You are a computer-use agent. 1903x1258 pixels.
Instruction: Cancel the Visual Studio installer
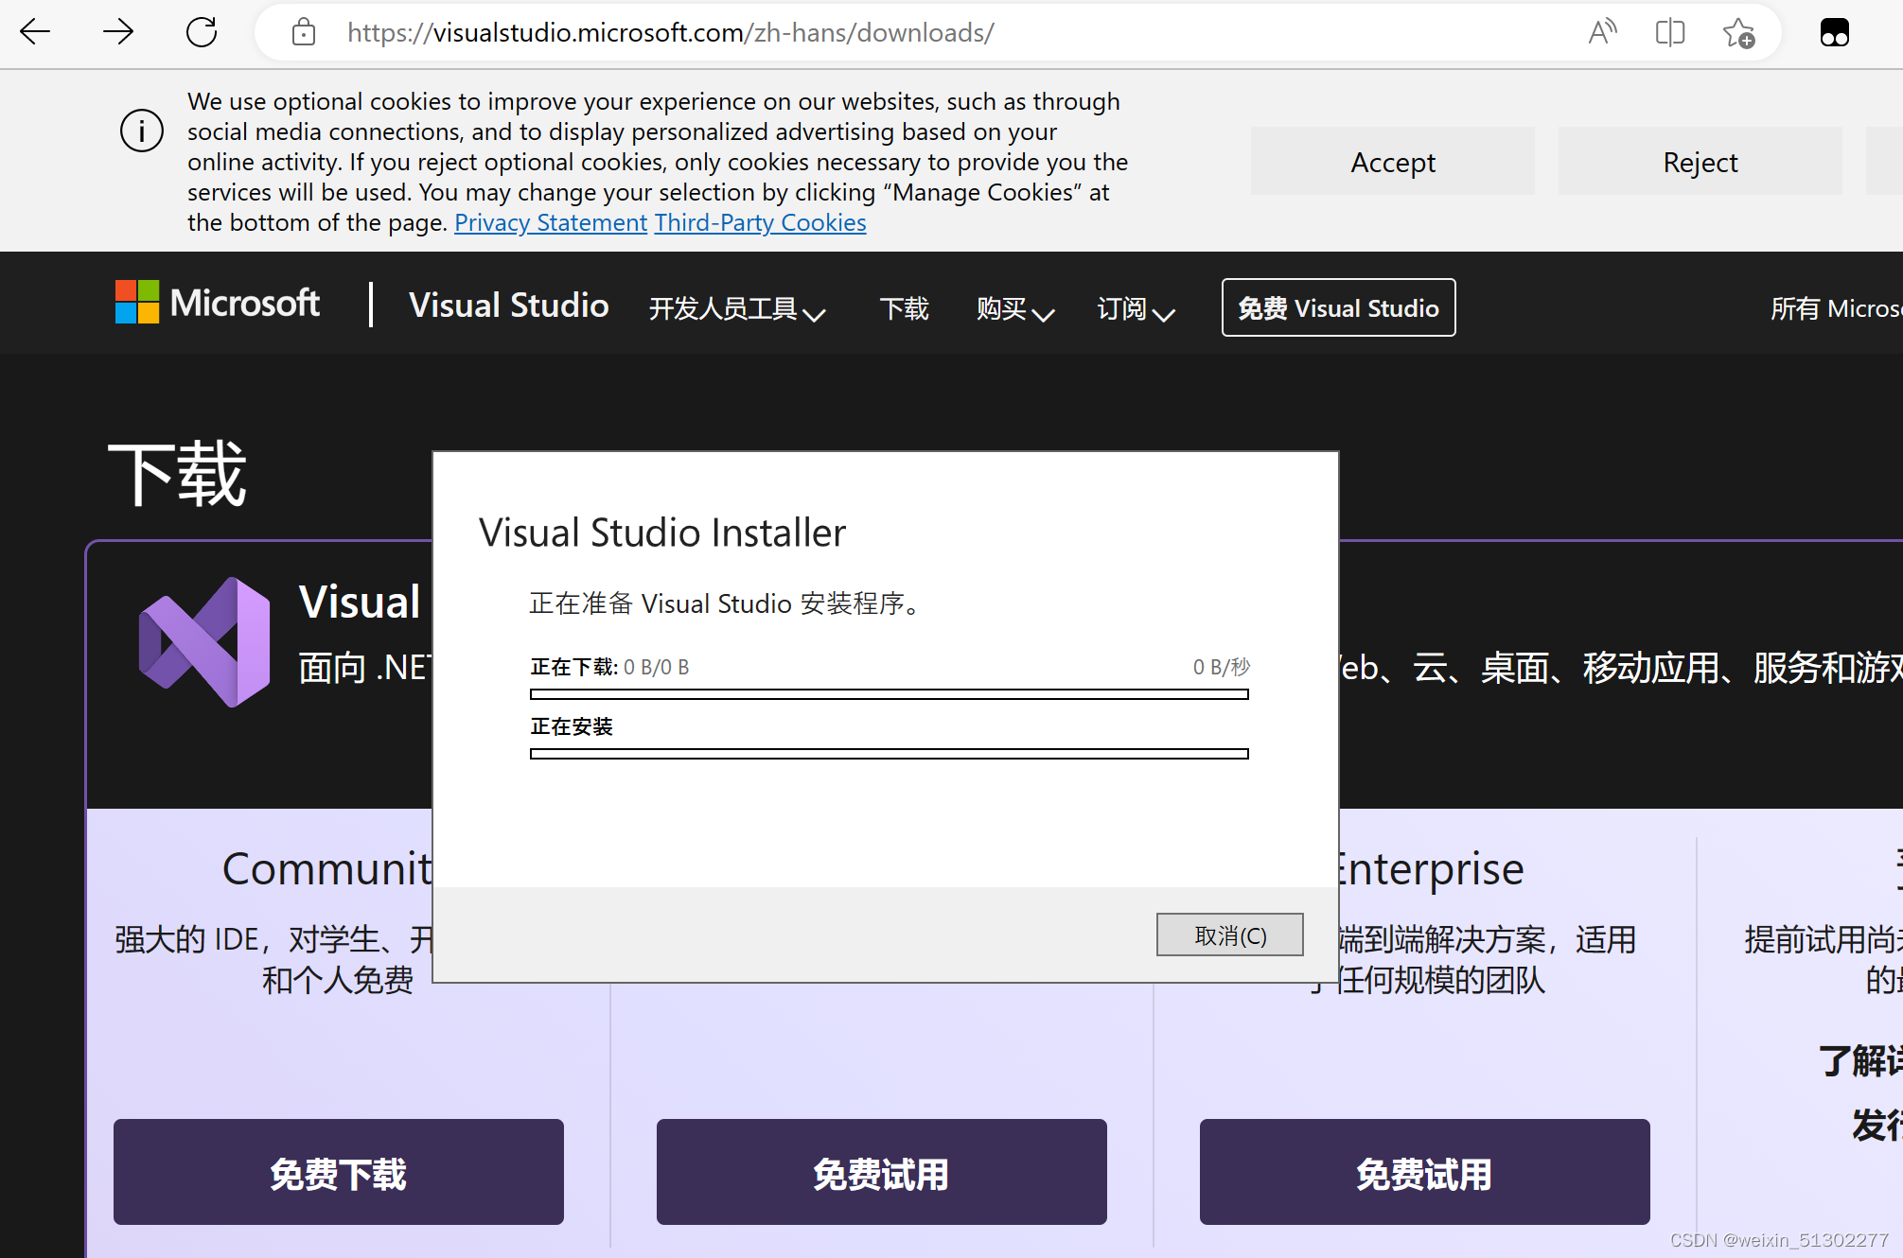1229,935
